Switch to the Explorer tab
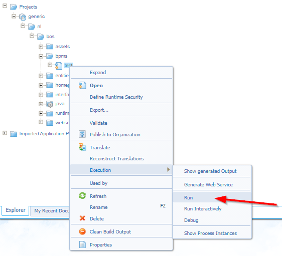Image resolution: width=282 pixels, height=256 pixels. pyautogui.click(x=16, y=210)
